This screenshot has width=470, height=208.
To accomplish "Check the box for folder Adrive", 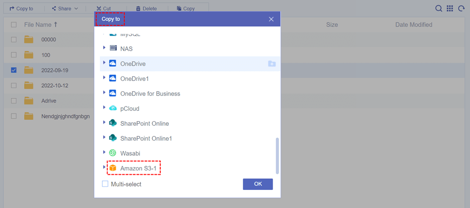I will [x=14, y=101].
